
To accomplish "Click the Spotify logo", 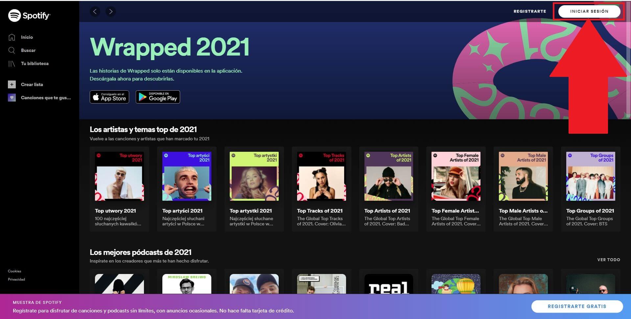I will [29, 15].
